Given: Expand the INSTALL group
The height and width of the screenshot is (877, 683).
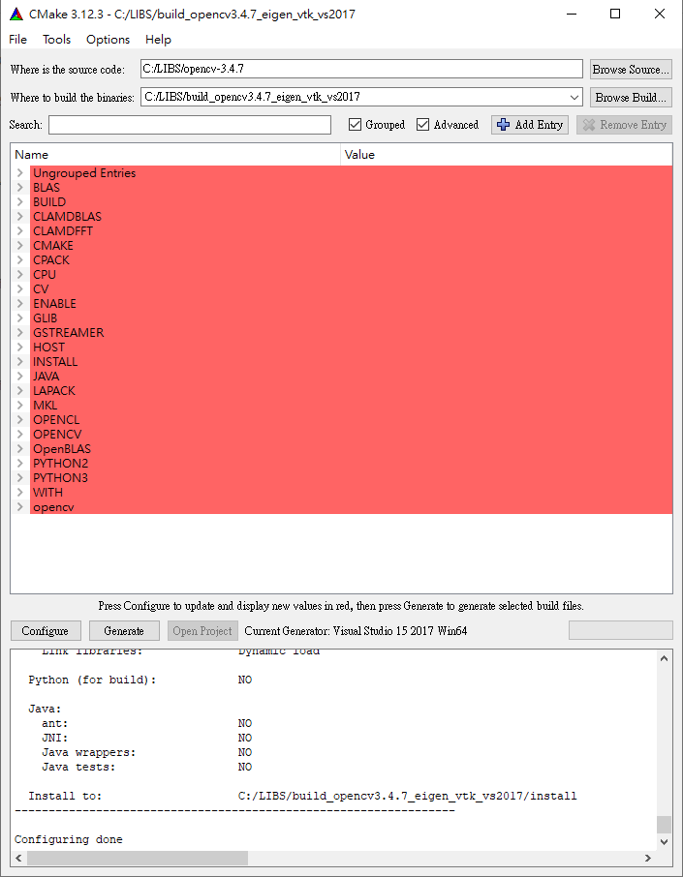Looking at the screenshot, I should tap(19, 362).
